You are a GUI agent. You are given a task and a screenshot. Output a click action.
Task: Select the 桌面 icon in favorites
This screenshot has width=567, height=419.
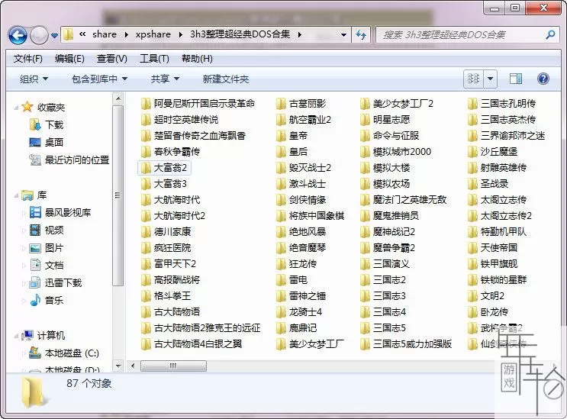coord(35,142)
